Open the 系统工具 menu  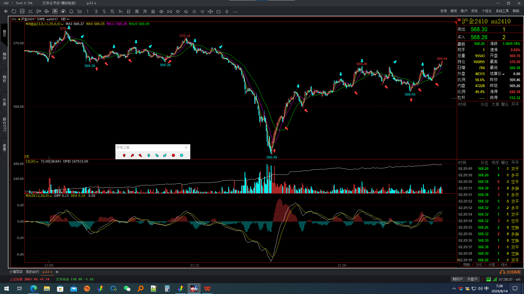[502, 11]
